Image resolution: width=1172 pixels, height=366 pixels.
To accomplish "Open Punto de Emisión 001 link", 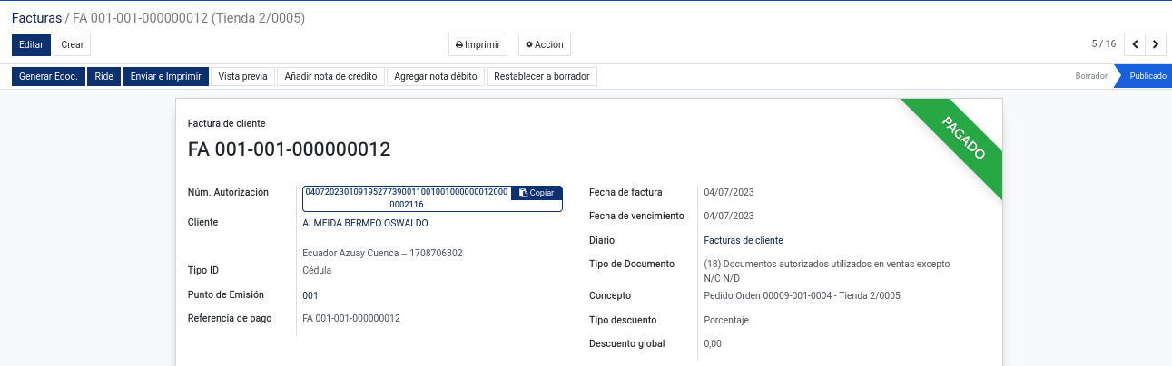I will 310,295.
